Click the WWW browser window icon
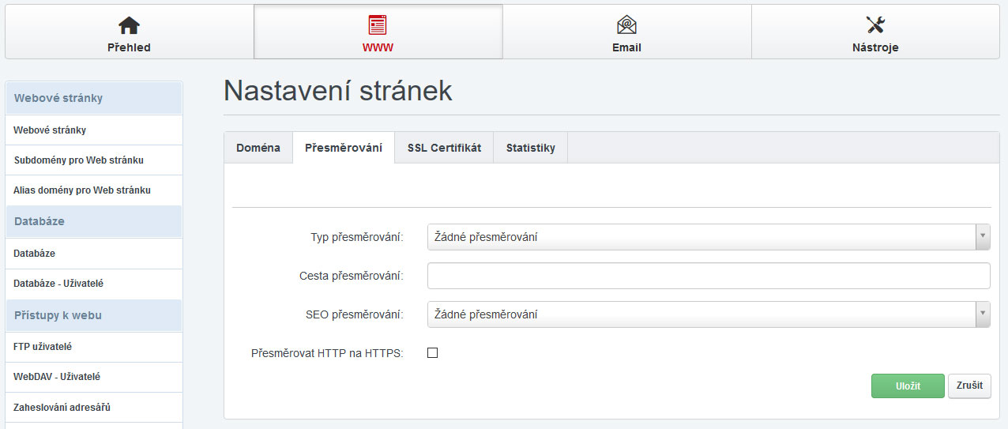Viewport: 1008px width, 429px height. pos(378,25)
